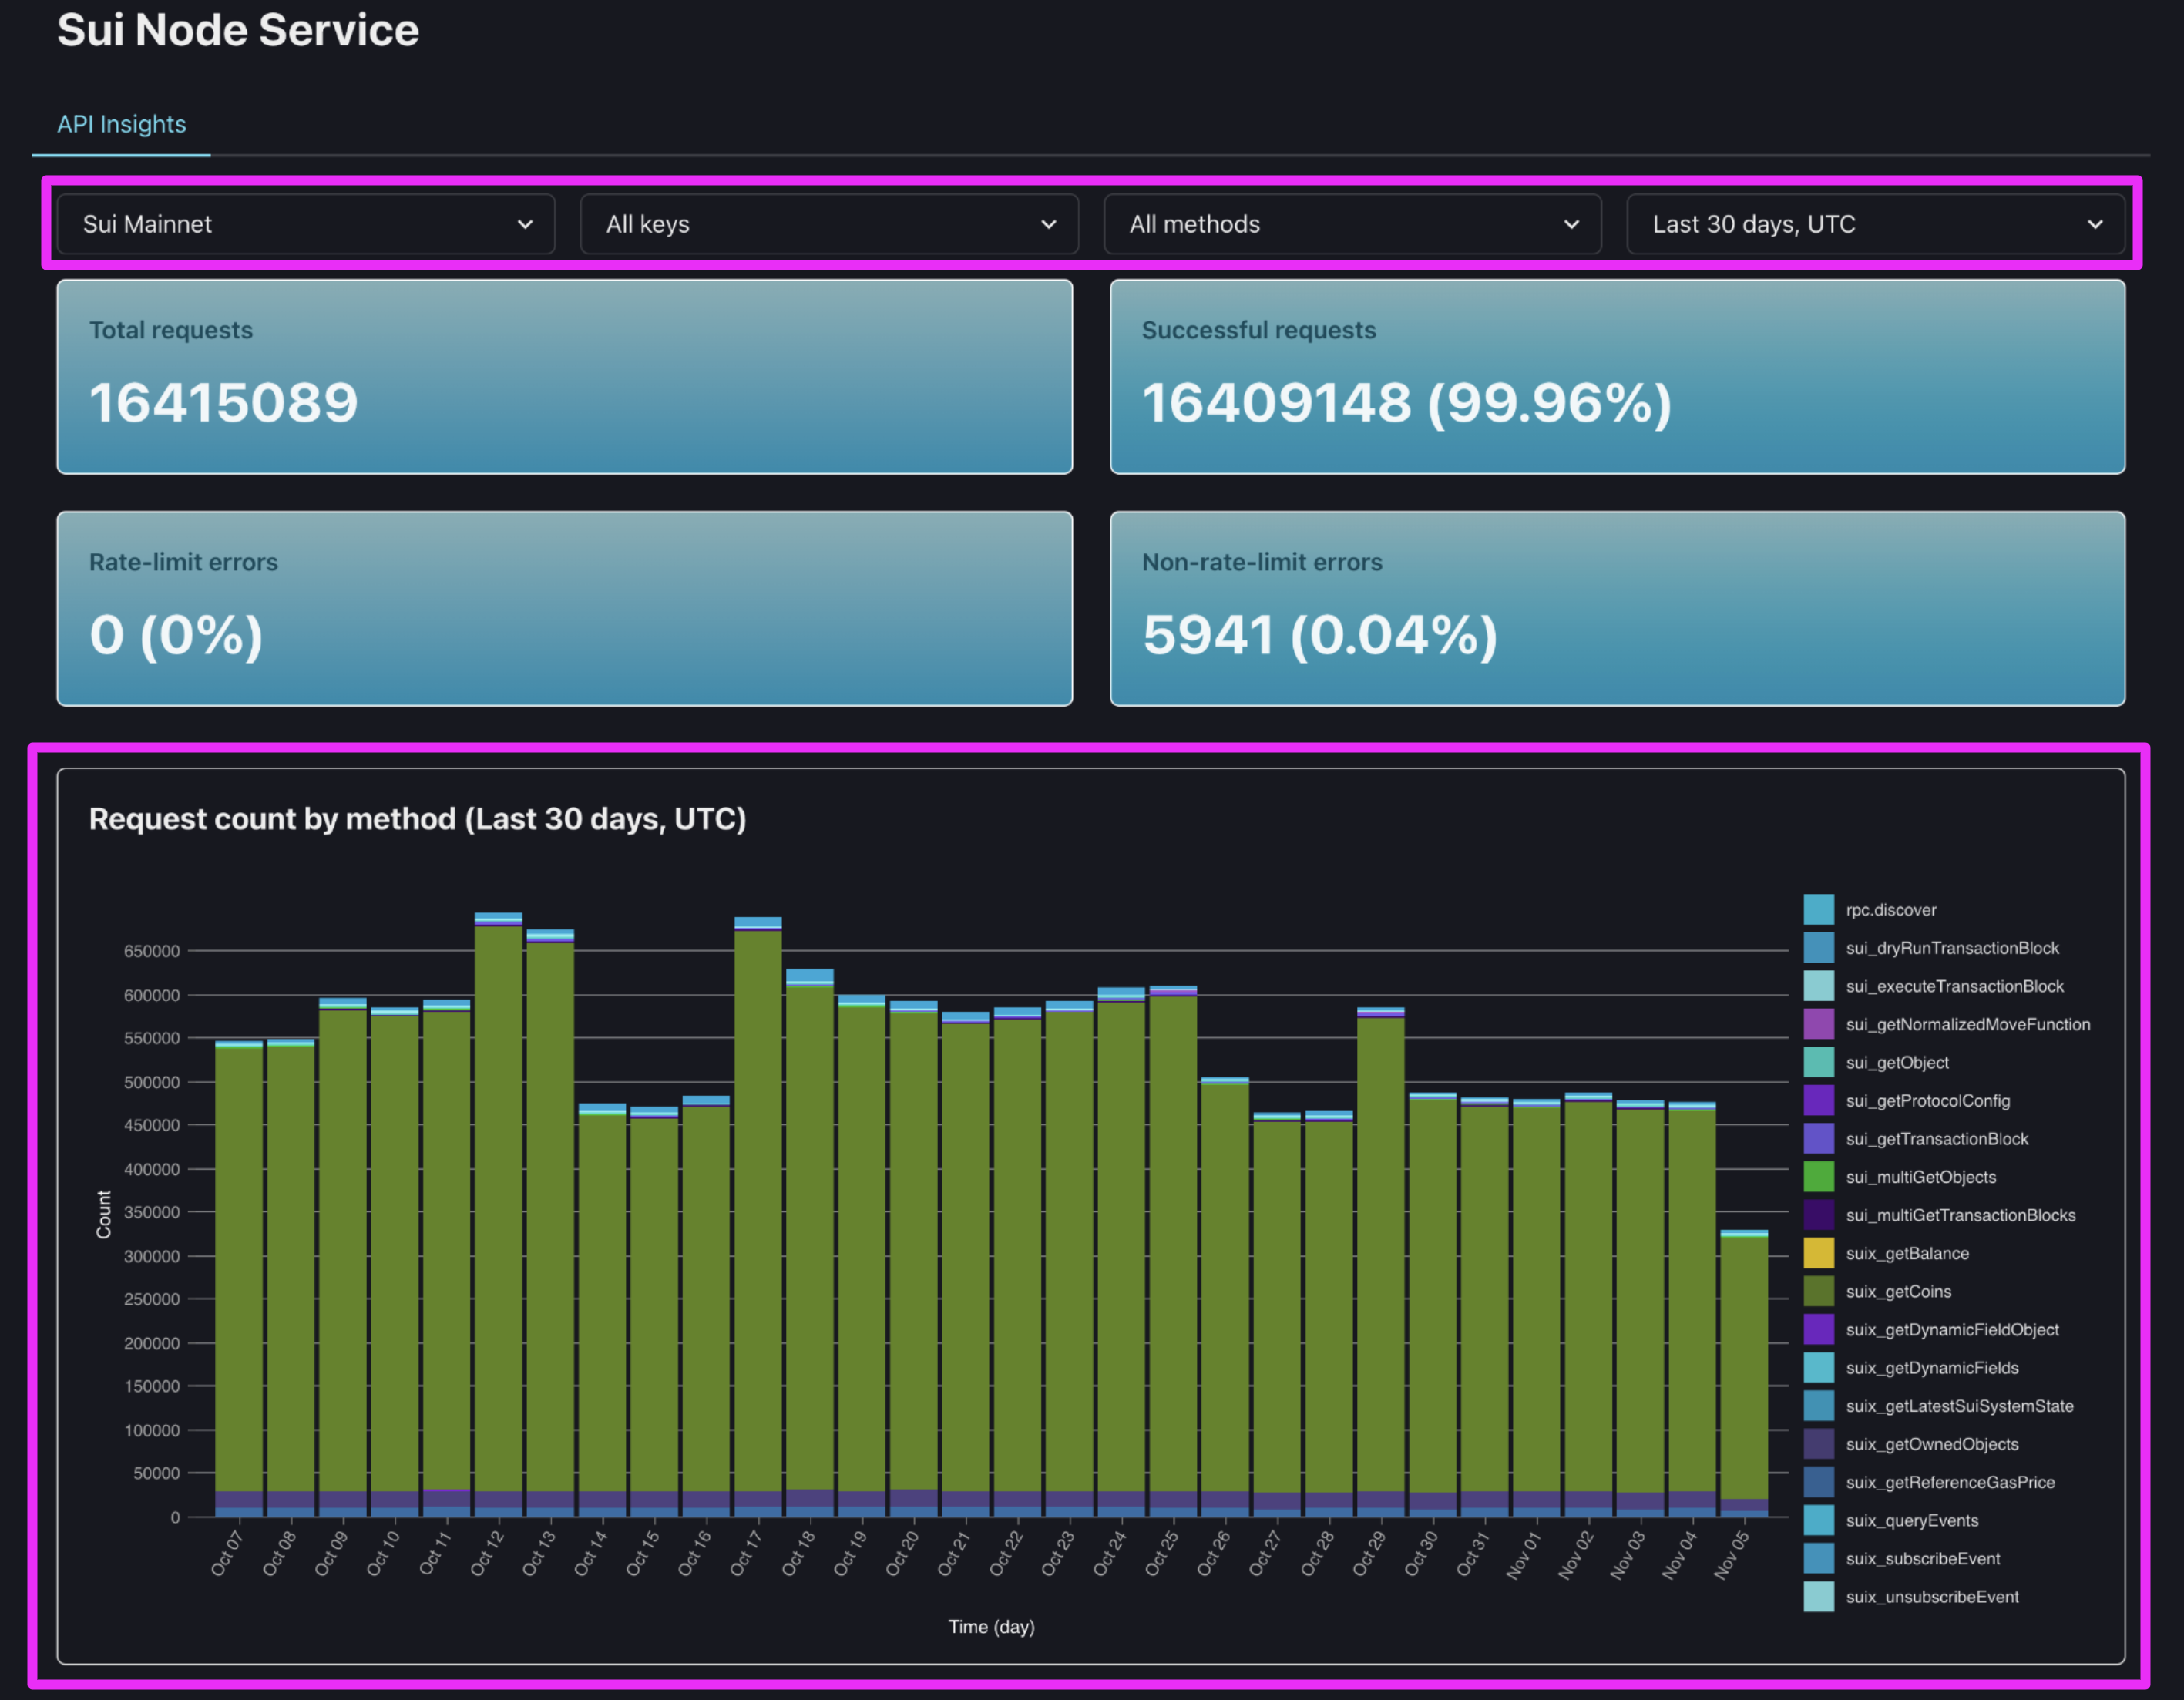
Task: Switch to the API Insights tab
Action: point(121,124)
